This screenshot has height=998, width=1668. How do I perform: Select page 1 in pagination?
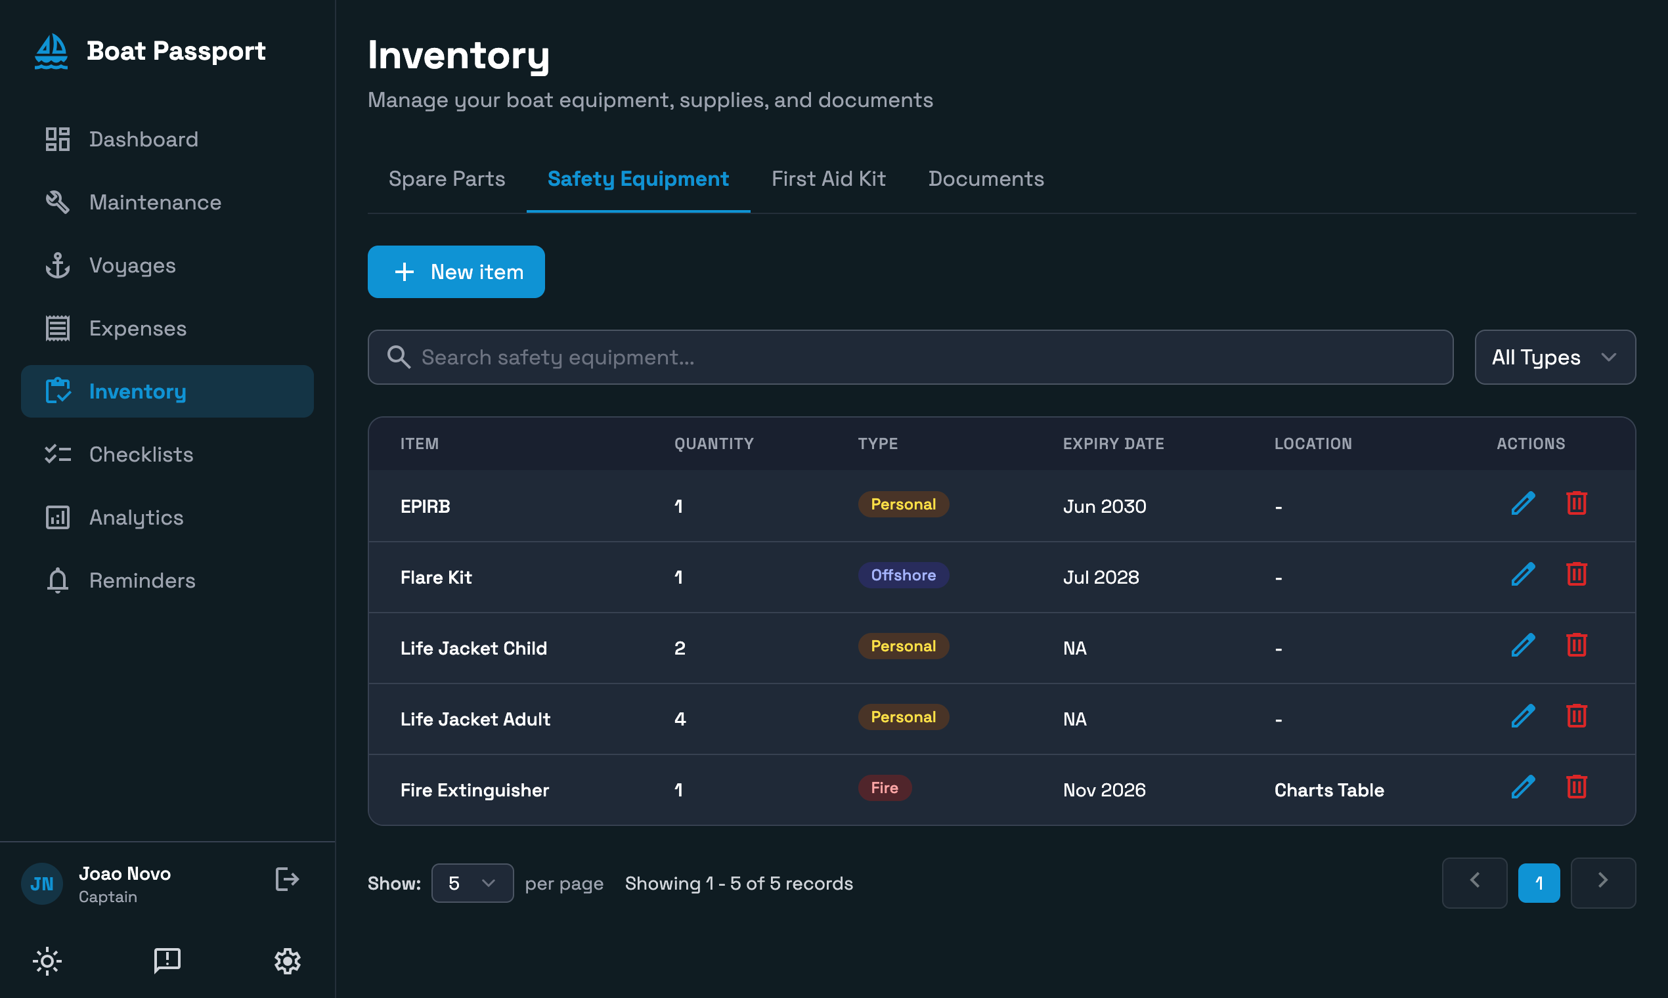tap(1538, 883)
